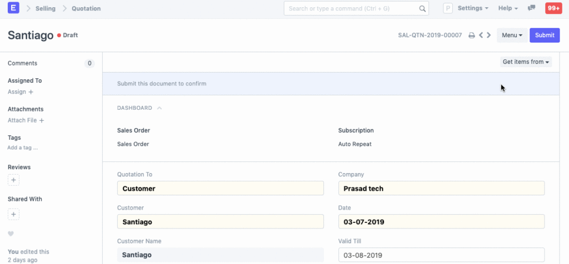The width and height of the screenshot is (569, 264).
Task: Navigate to Selling breadcrumb
Action: (45, 9)
